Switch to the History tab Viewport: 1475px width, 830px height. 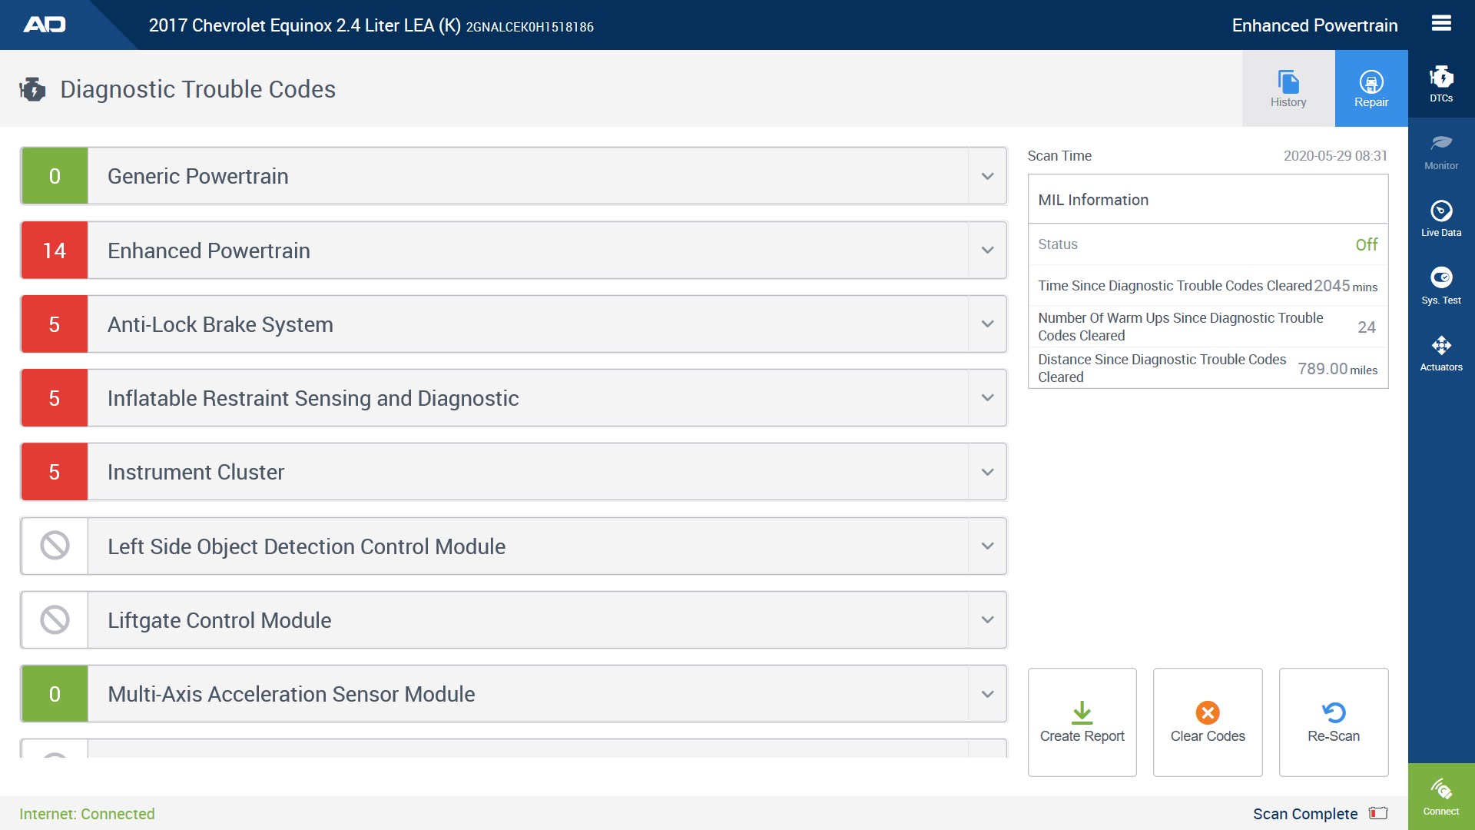tap(1288, 88)
